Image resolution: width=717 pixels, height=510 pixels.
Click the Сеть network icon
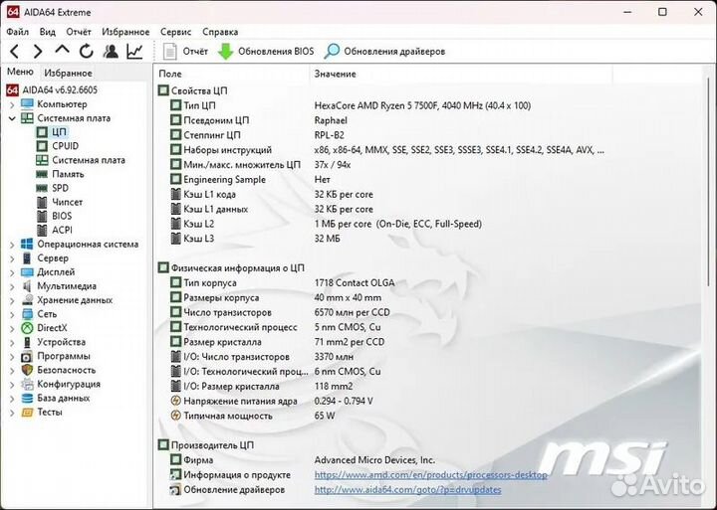(28, 314)
